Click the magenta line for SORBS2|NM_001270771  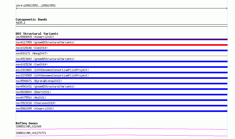point(121,135)
